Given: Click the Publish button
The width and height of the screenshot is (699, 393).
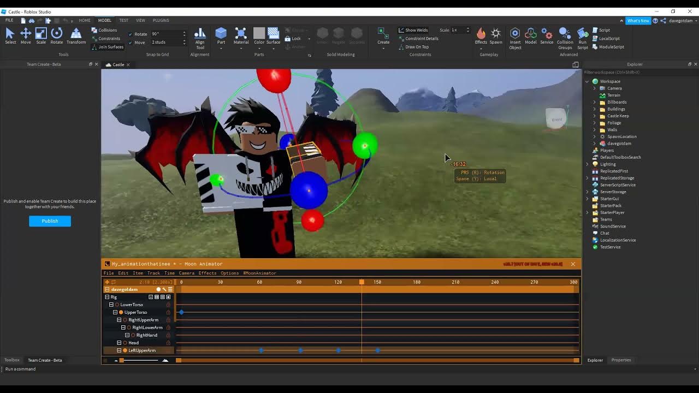Looking at the screenshot, I should coord(50,221).
